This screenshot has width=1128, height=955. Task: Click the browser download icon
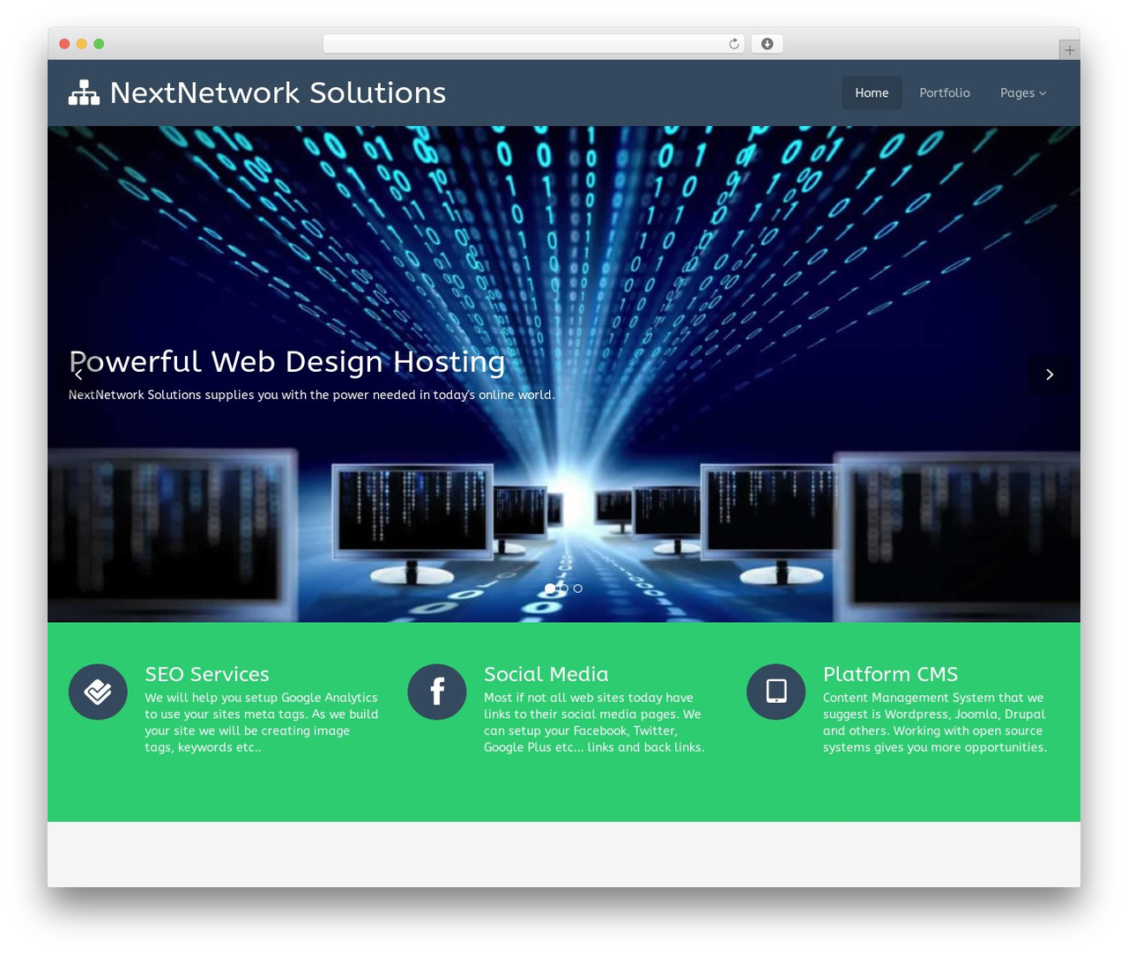[768, 44]
